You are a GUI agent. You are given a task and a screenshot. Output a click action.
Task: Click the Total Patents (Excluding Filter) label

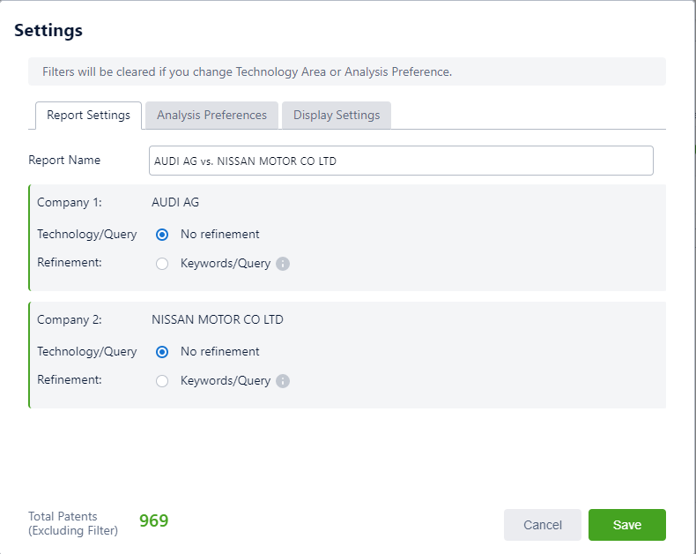pos(73,523)
